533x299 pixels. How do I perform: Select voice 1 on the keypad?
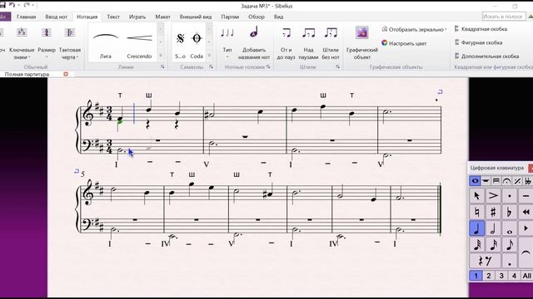(476, 276)
